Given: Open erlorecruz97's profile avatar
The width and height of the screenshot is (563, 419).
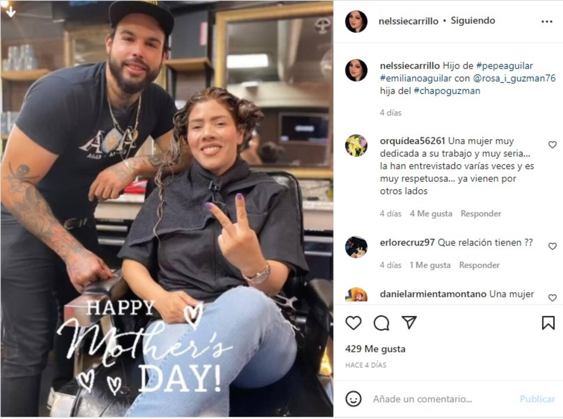Looking at the screenshot, I should (x=356, y=247).
